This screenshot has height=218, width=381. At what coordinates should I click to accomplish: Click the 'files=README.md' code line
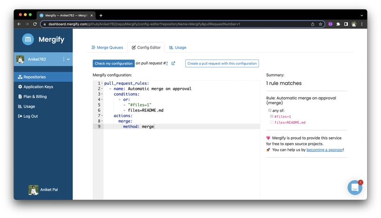coord(146,110)
